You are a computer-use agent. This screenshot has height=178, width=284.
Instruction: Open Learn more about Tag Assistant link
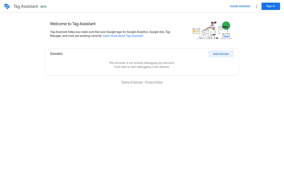click(x=123, y=36)
